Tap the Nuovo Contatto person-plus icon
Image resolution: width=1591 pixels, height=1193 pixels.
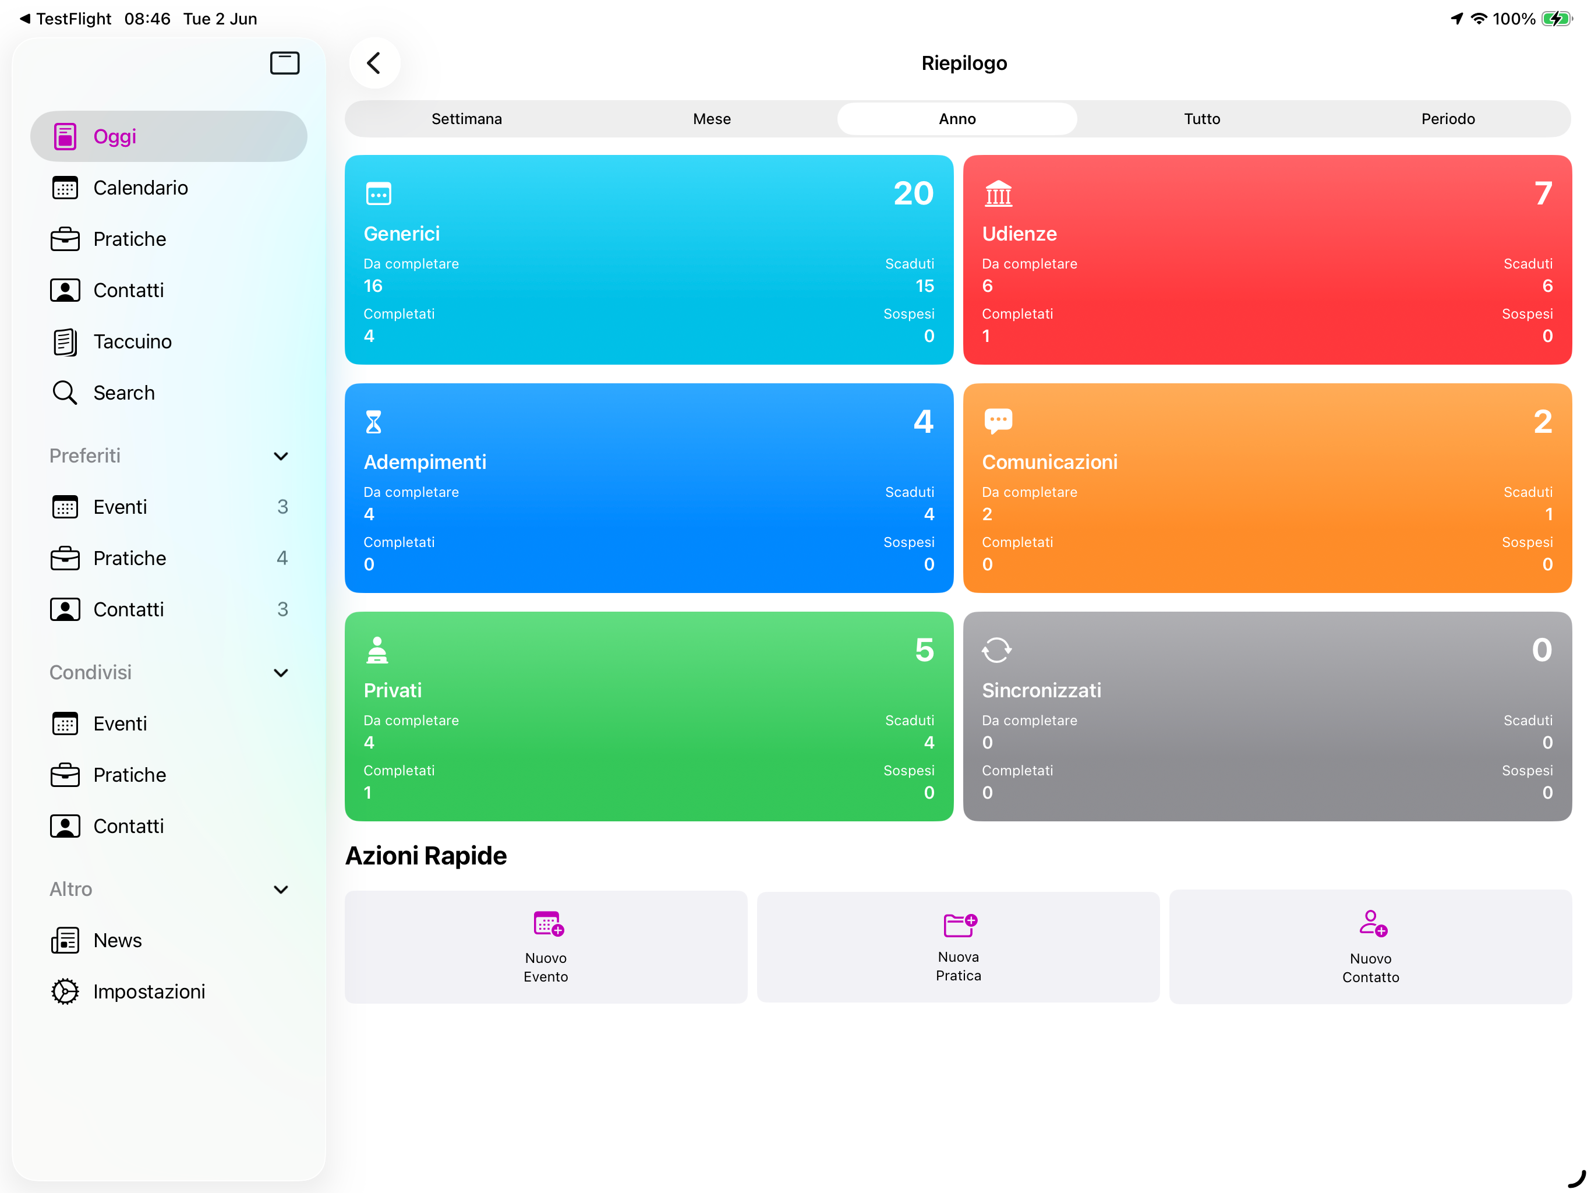coord(1373,924)
